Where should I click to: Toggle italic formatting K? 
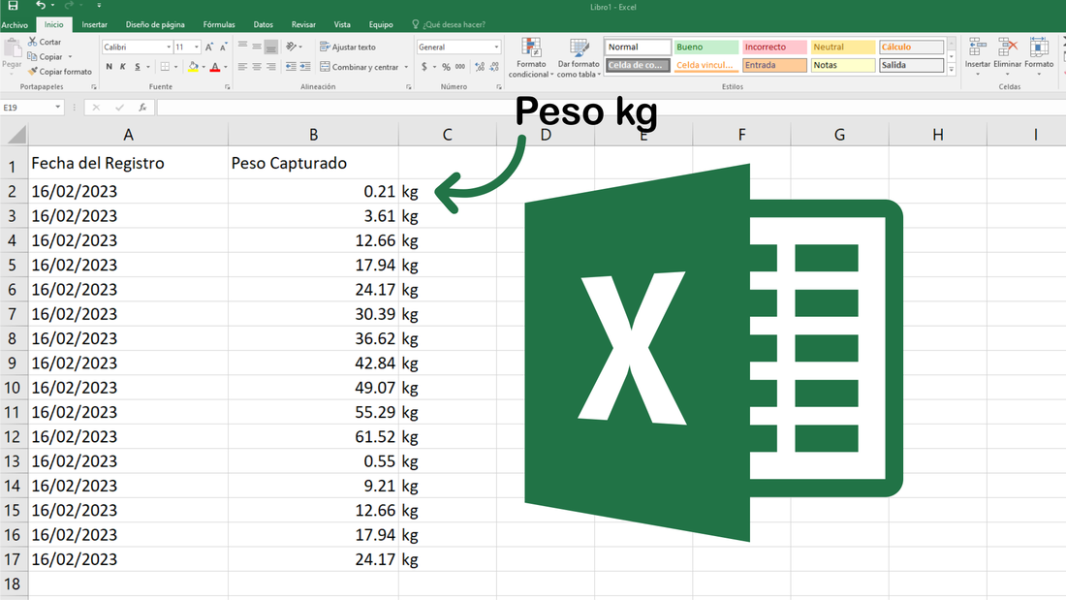(x=123, y=67)
